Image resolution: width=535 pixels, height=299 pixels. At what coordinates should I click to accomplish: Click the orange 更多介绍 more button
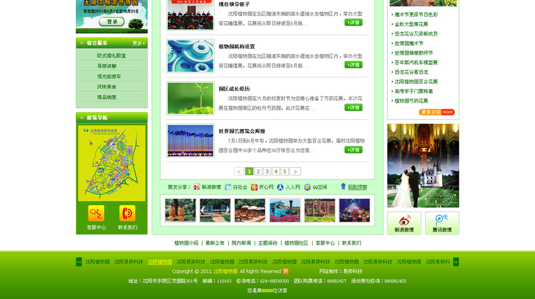click(x=437, y=112)
